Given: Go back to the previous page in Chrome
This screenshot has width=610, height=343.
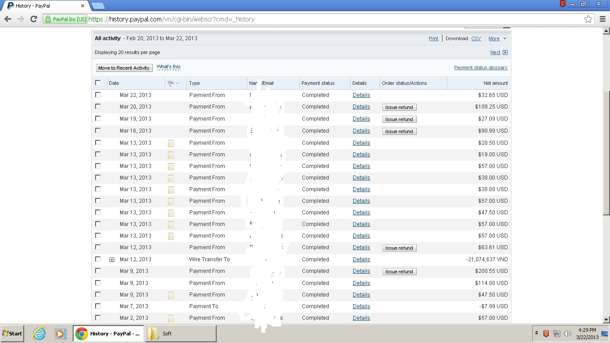Looking at the screenshot, I should (x=8, y=19).
